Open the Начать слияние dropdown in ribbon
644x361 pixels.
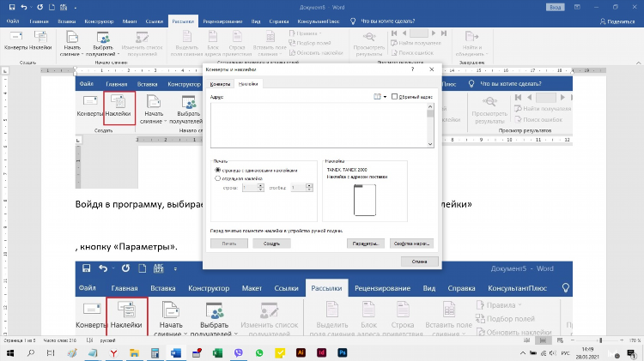click(71, 44)
